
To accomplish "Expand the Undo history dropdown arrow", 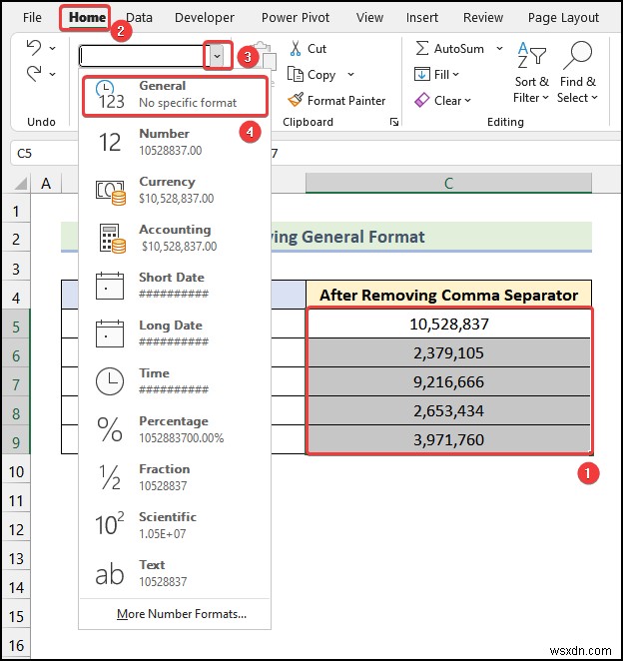I will (x=52, y=49).
